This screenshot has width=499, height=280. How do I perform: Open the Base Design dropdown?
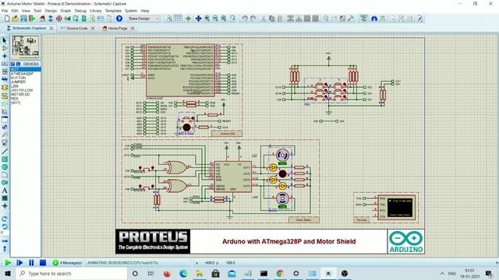[x=143, y=19]
